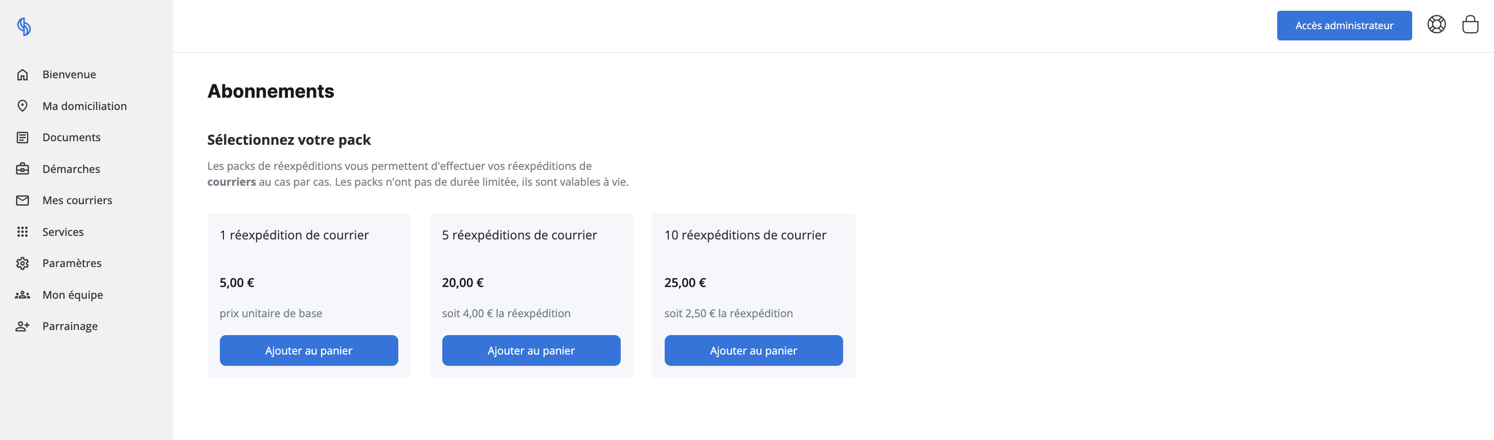Click the grid icon for Services
Image resolution: width=1494 pixels, height=440 pixels.
tap(22, 232)
